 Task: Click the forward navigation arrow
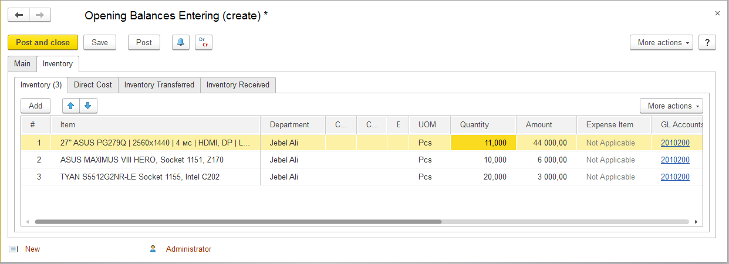40,15
